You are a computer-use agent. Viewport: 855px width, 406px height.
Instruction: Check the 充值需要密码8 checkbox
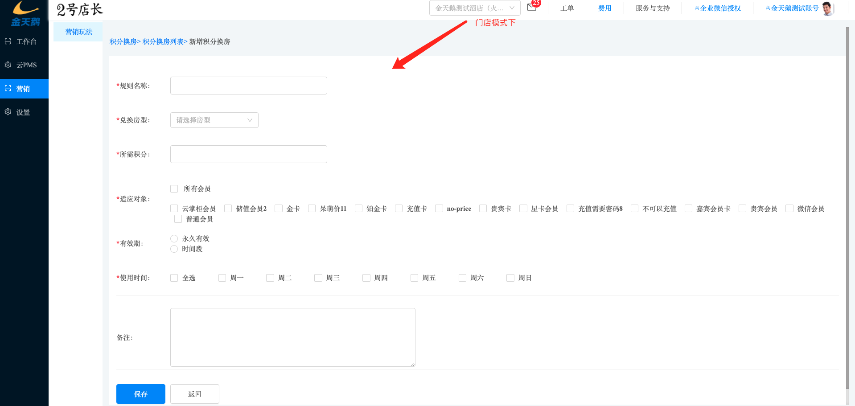(x=570, y=209)
